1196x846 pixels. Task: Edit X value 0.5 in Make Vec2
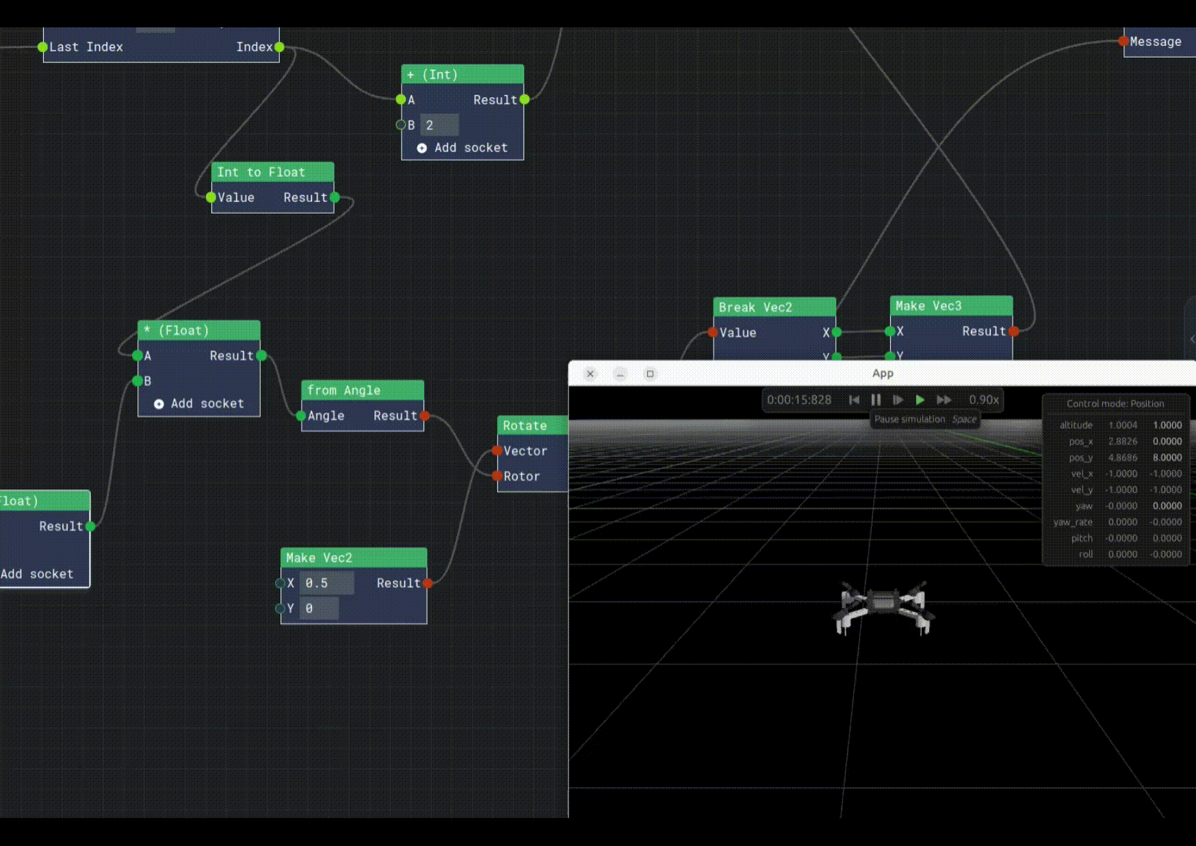pyautogui.click(x=327, y=583)
